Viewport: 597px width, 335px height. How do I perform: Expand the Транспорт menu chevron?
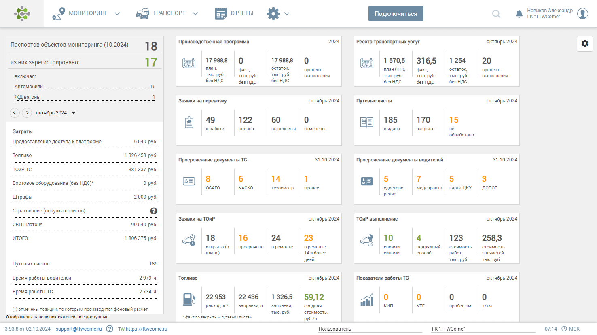coord(195,14)
